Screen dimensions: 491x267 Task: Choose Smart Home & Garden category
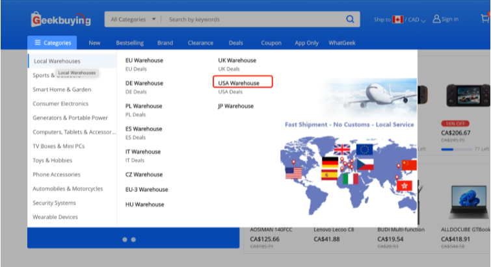tap(62, 90)
